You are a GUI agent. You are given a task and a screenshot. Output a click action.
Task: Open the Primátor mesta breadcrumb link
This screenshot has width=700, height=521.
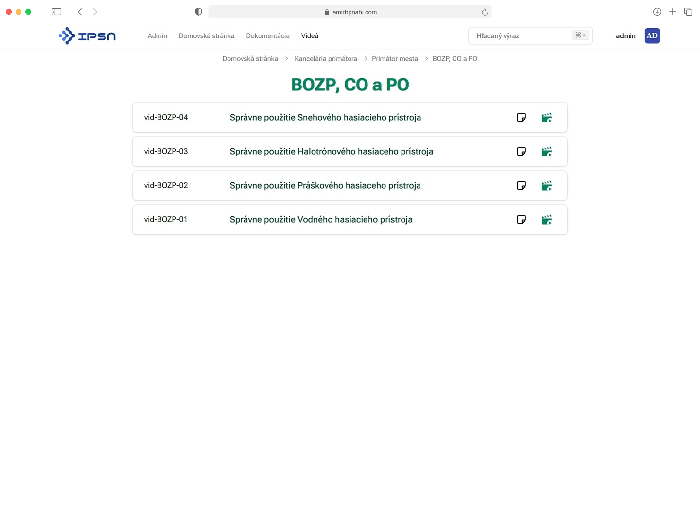coord(395,58)
